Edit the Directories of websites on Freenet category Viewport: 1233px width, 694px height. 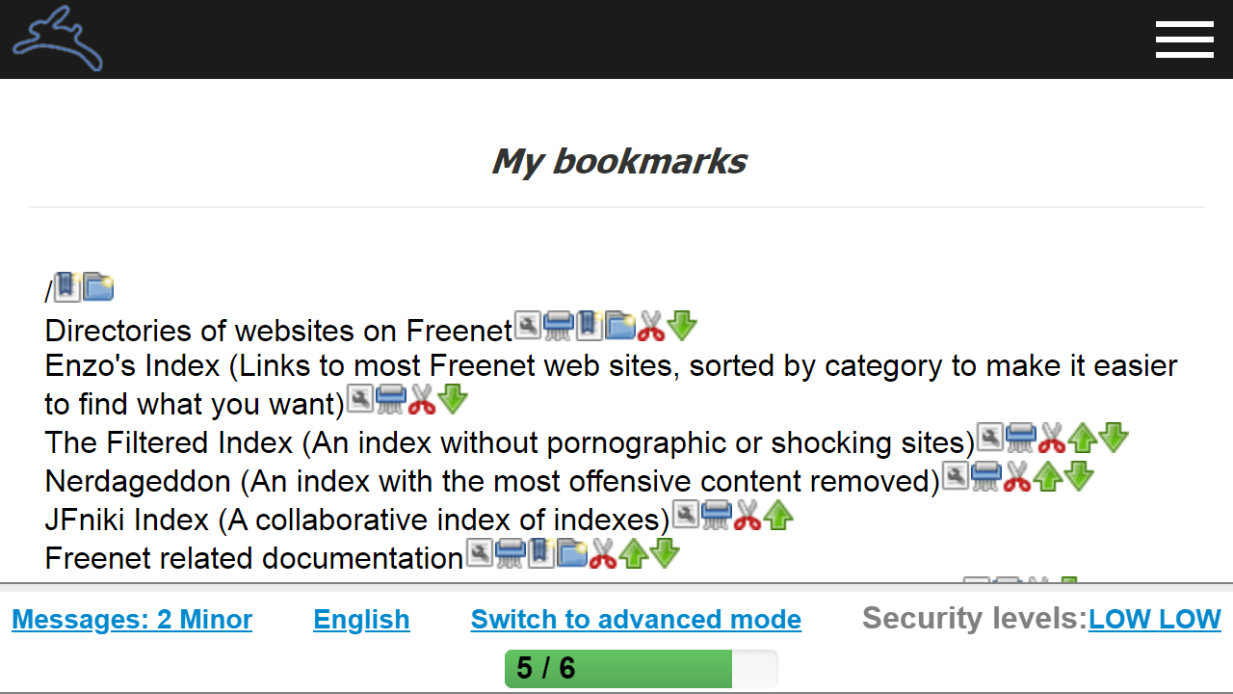click(x=527, y=325)
